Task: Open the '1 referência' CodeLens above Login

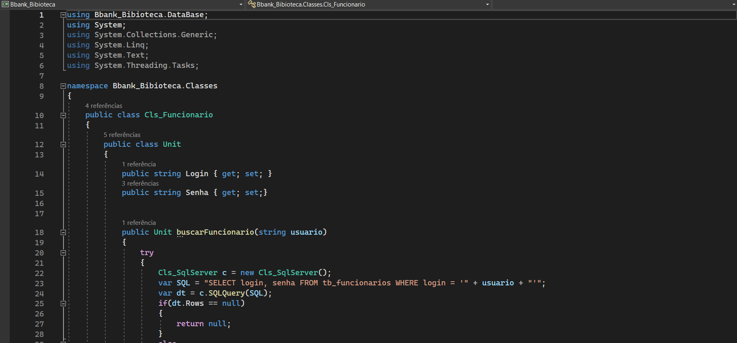Action: 139,164
